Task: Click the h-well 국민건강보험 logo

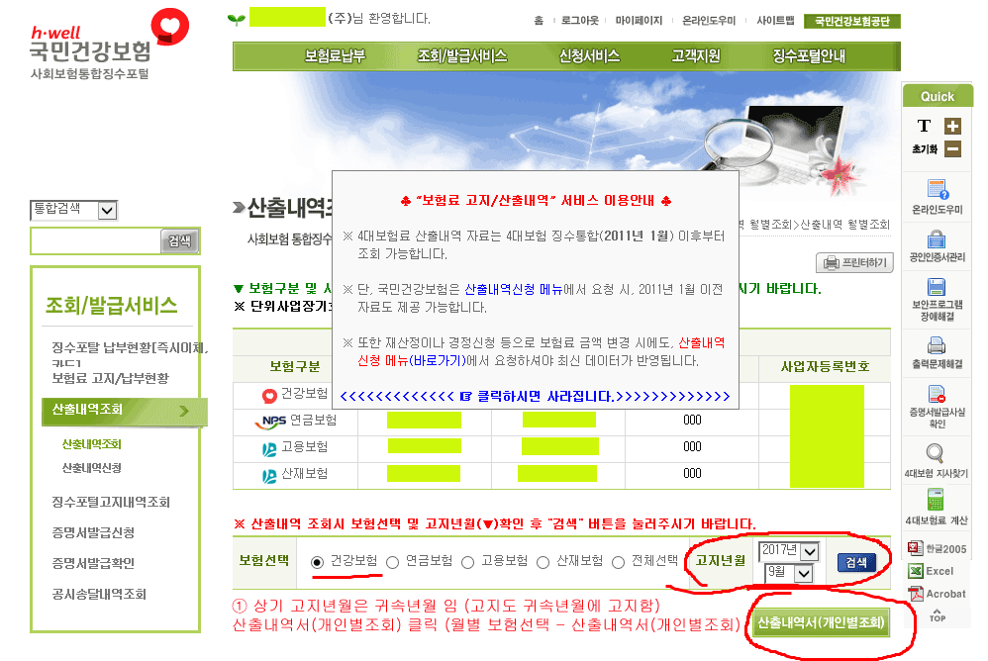Action: 108,45
